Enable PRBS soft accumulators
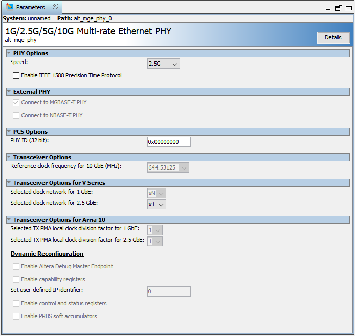 tap(16, 316)
